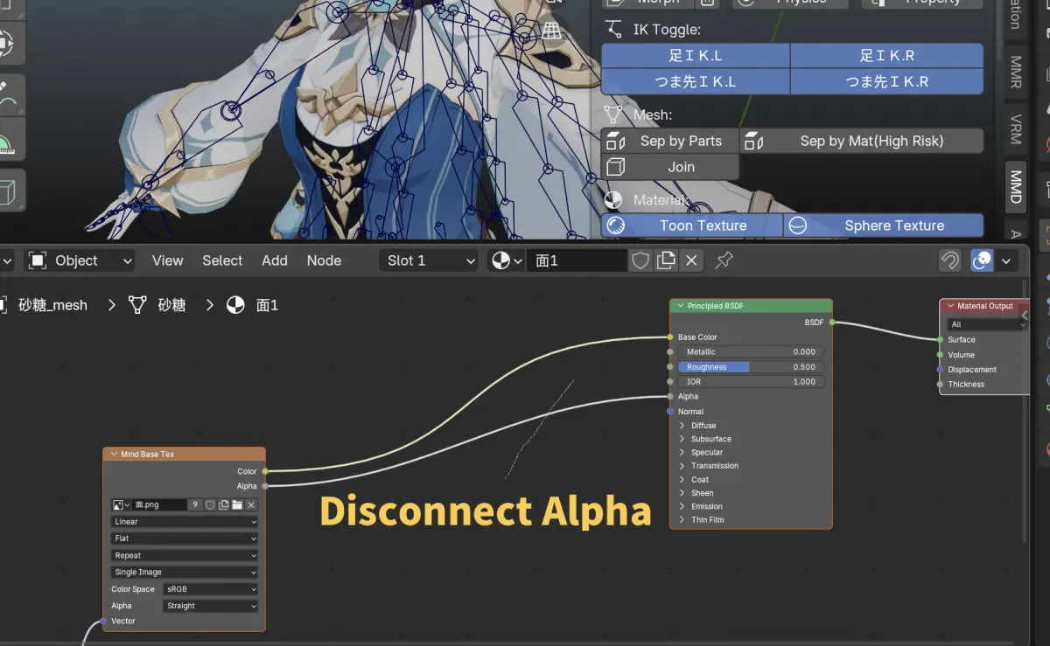Open the Flat projection dropdown

point(185,538)
